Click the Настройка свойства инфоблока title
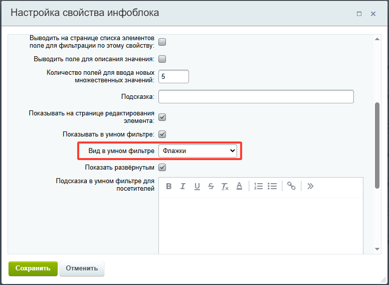Image resolution: width=389 pixels, height=285 pixels. tap(85, 13)
